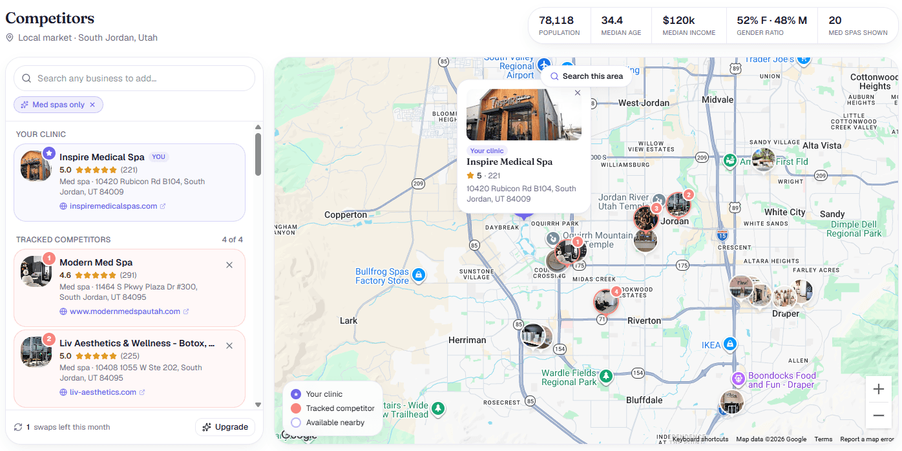The height and width of the screenshot is (451, 902).
Task: Click the Wardle Fields Regional Park tree pin
Action: [605, 375]
